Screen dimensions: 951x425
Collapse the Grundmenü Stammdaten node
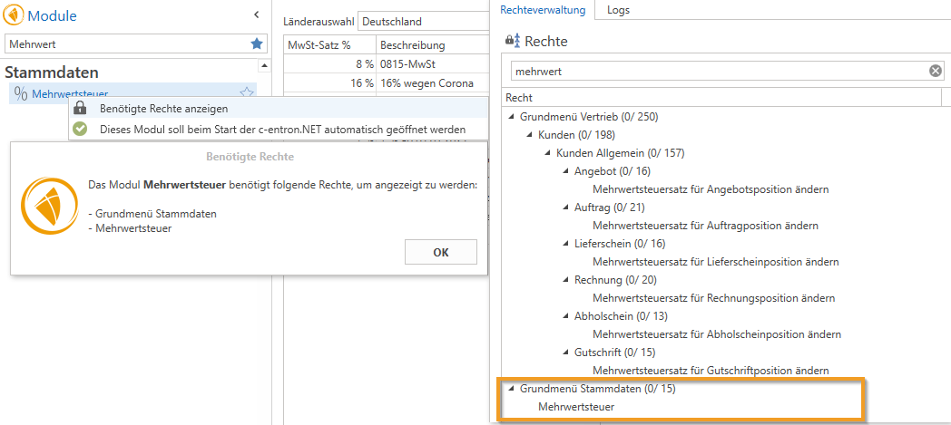pyautogui.click(x=512, y=390)
